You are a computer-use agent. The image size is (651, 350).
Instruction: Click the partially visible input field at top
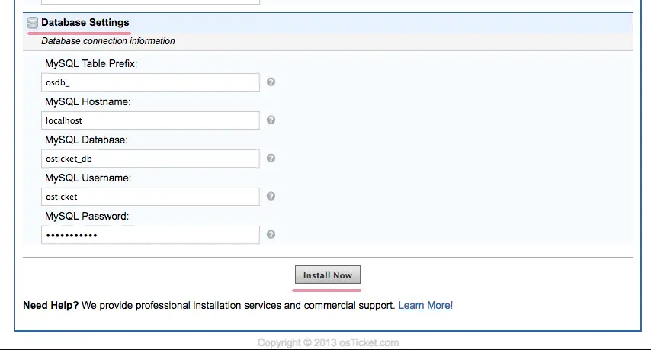click(150, 2)
